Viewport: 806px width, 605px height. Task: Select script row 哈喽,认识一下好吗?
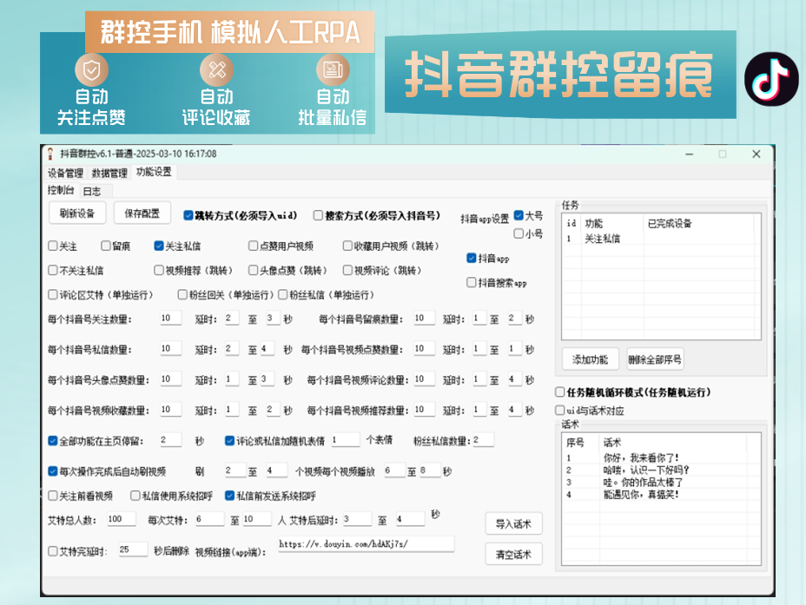(x=661, y=470)
